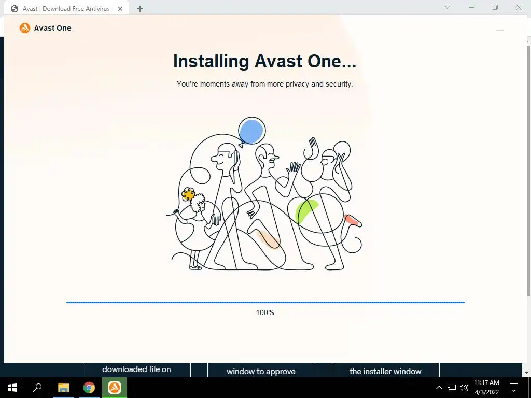Viewport: 531px width, 398px height.
Task: Restore down the browser window
Action: coord(495,7)
